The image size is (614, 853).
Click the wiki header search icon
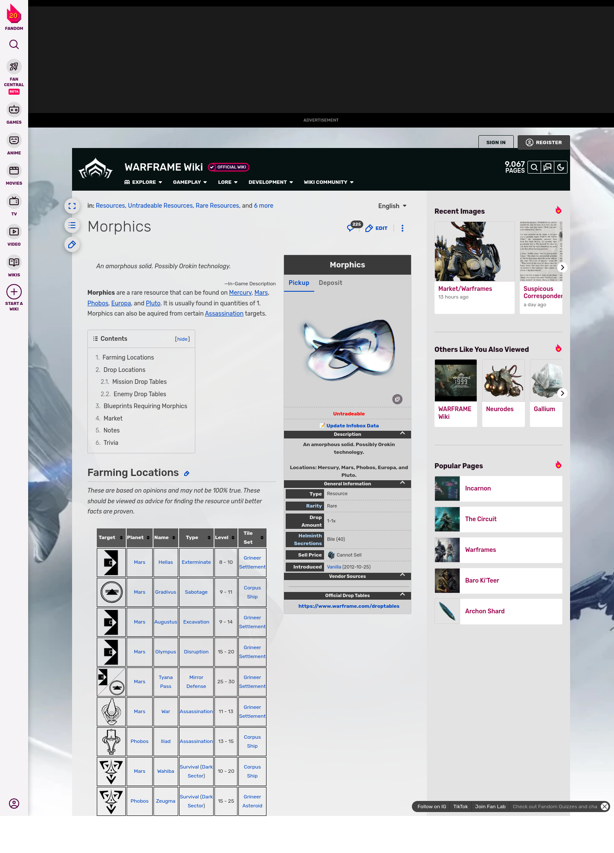[x=534, y=167]
